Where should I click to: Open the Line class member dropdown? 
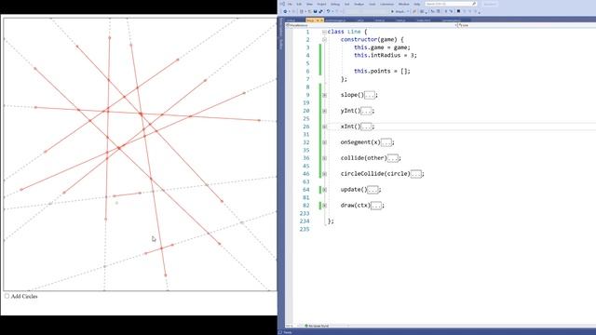[527, 25]
